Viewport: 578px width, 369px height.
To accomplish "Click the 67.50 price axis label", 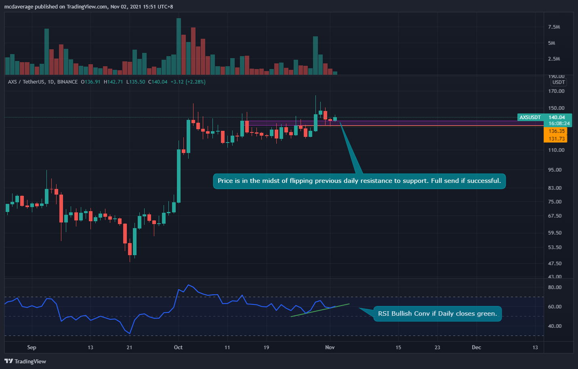I will pos(555,216).
